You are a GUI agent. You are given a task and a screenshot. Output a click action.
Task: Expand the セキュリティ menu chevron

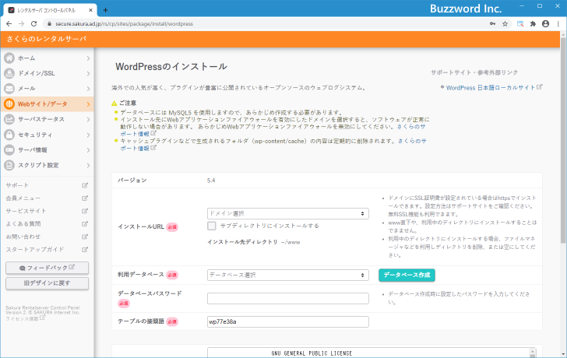(x=88, y=135)
